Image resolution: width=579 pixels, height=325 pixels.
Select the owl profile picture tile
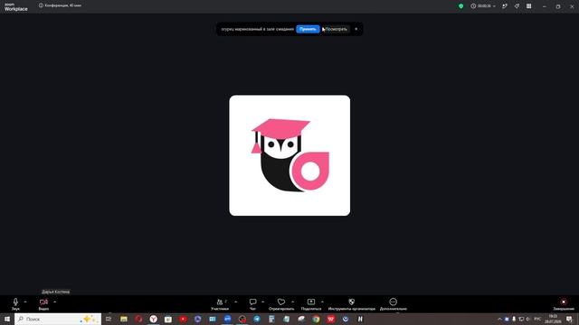289,155
